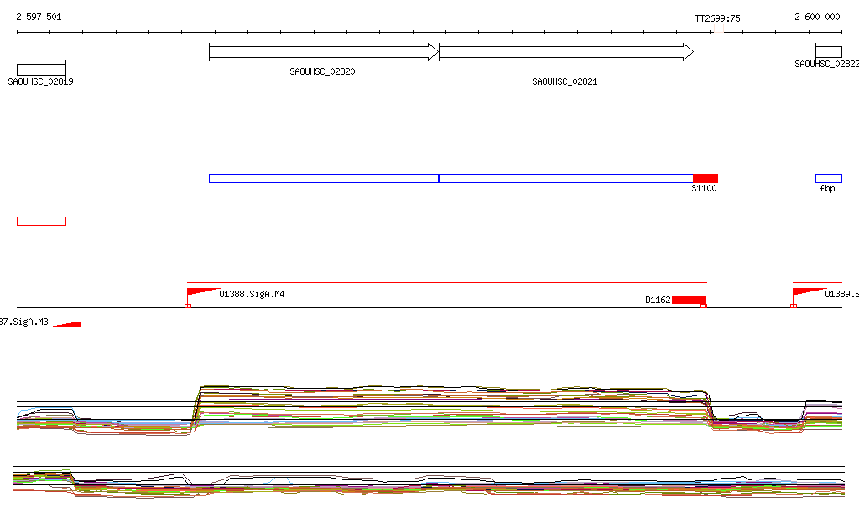859x513 pixels.
Task: Click the blue box spanning SAOUHSC_02820
Action: pos(324,178)
